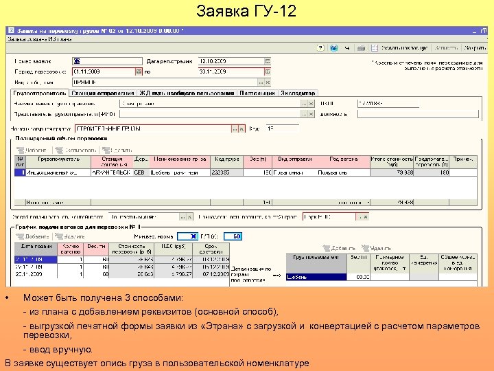Click the Должность input field
Image resolution: width=494 pixels, height=371 pixels.
(418, 114)
